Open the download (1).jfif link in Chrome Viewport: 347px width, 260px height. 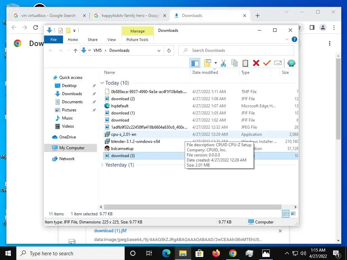click(x=110, y=231)
